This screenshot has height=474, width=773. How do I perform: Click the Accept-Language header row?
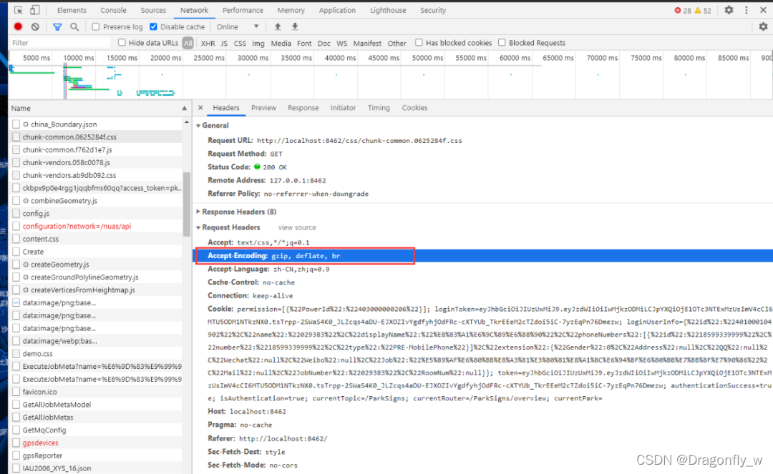482,270
